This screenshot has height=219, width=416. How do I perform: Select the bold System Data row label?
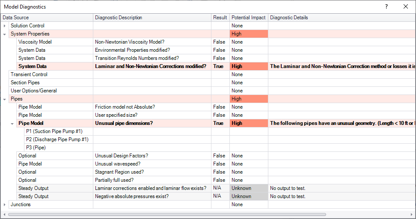point(33,66)
